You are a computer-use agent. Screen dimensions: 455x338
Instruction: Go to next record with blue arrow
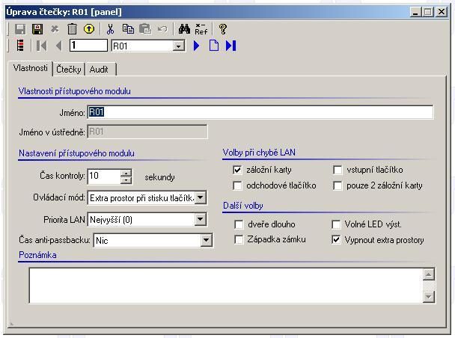(x=197, y=46)
